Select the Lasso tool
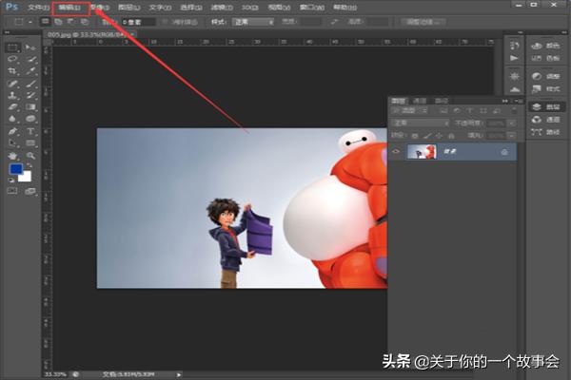 point(12,59)
